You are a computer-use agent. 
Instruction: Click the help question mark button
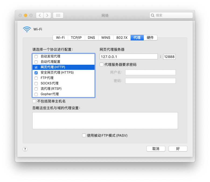[25, 149]
